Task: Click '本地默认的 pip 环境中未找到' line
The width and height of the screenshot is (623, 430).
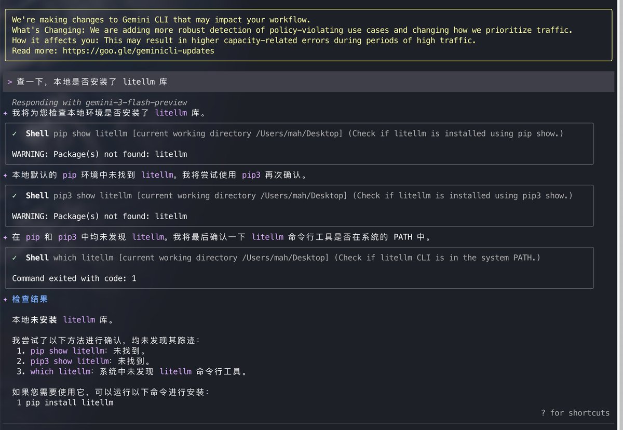Action: [159, 175]
